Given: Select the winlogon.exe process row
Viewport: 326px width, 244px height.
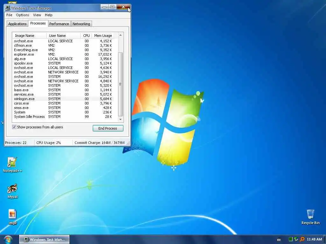Looking at the screenshot, I should (x=63, y=99).
